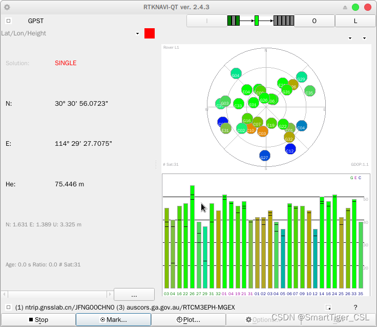The image size is (377, 327).
Task: Click the GDOP:1.1 readout
Action: [x=360, y=164]
